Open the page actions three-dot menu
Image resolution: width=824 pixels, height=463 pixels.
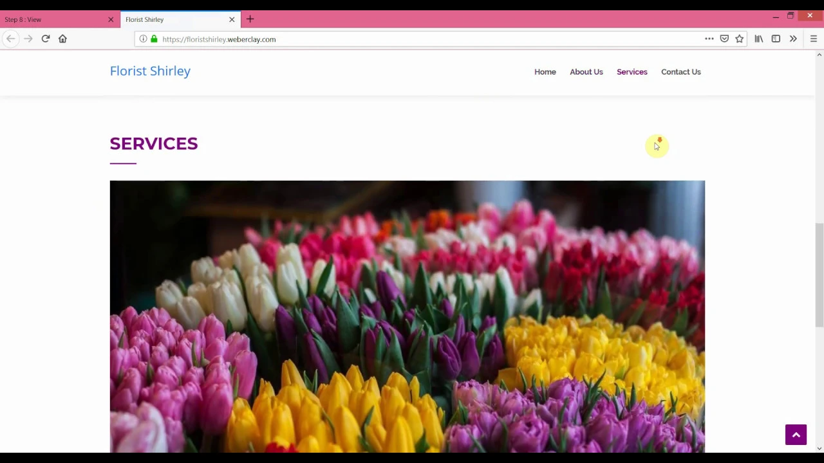pyautogui.click(x=709, y=39)
